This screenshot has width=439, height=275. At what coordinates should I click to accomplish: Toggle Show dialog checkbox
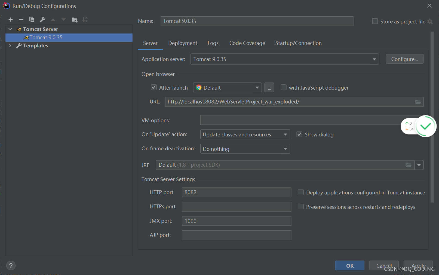pyautogui.click(x=299, y=135)
